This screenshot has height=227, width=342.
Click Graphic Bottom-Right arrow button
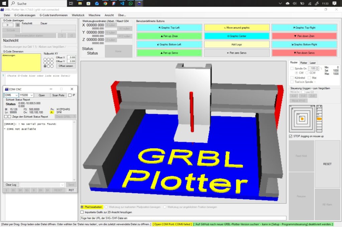[x=304, y=44]
